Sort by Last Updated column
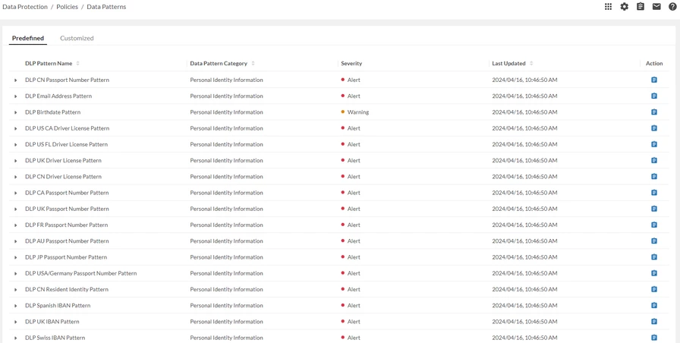680x343 pixels. click(x=531, y=63)
